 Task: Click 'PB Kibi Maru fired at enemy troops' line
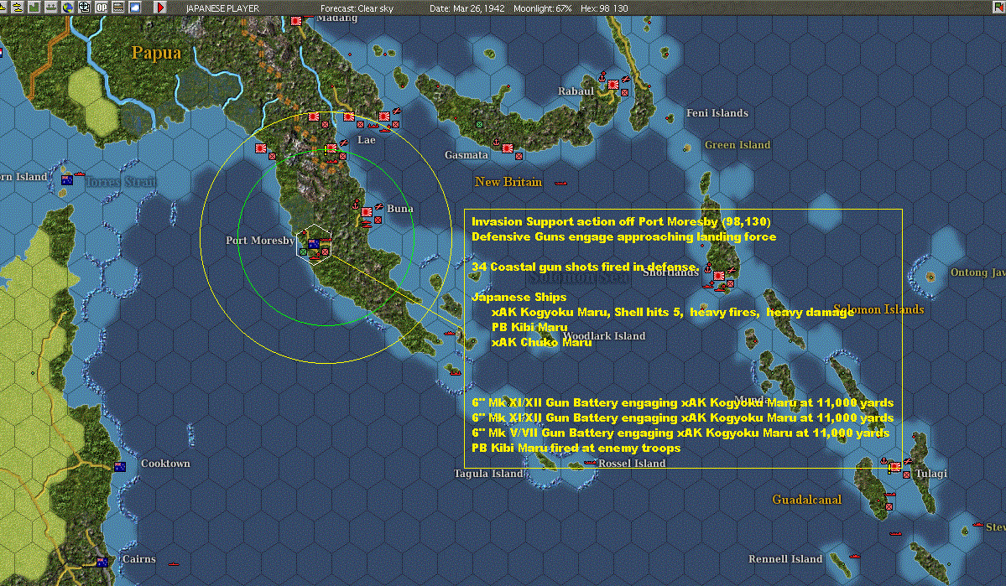pos(576,449)
